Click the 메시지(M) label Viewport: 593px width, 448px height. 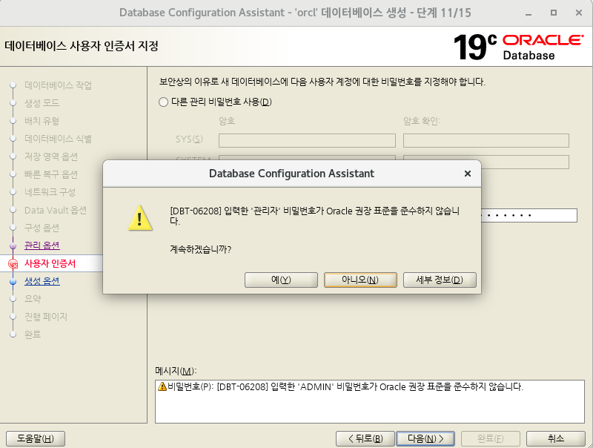pos(176,371)
